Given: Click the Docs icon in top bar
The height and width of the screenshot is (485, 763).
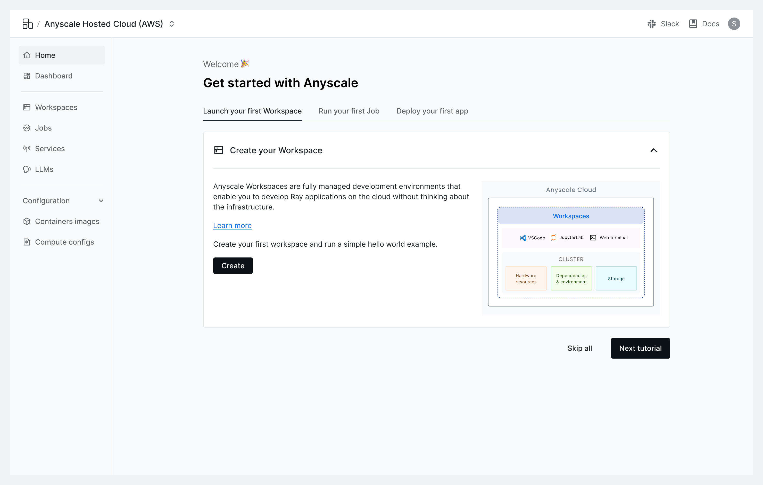Looking at the screenshot, I should (x=692, y=23).
